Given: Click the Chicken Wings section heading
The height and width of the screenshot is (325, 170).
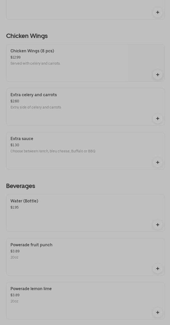Looking at the screenshot, I should click(x=27, y=36).
